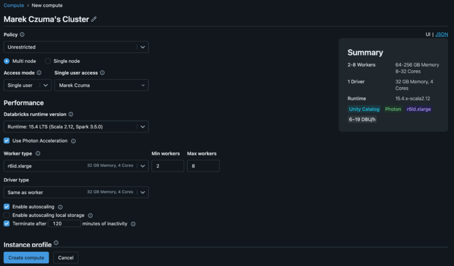
Task: Expand the Databricks runtime version dropdown
Action: pos(76,127)
